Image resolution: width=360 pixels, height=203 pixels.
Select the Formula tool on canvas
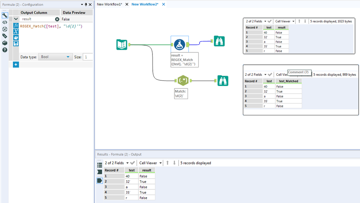(179, 45)
